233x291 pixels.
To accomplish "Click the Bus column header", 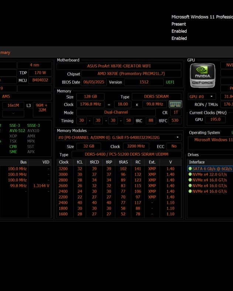I will tap(23, 162).
